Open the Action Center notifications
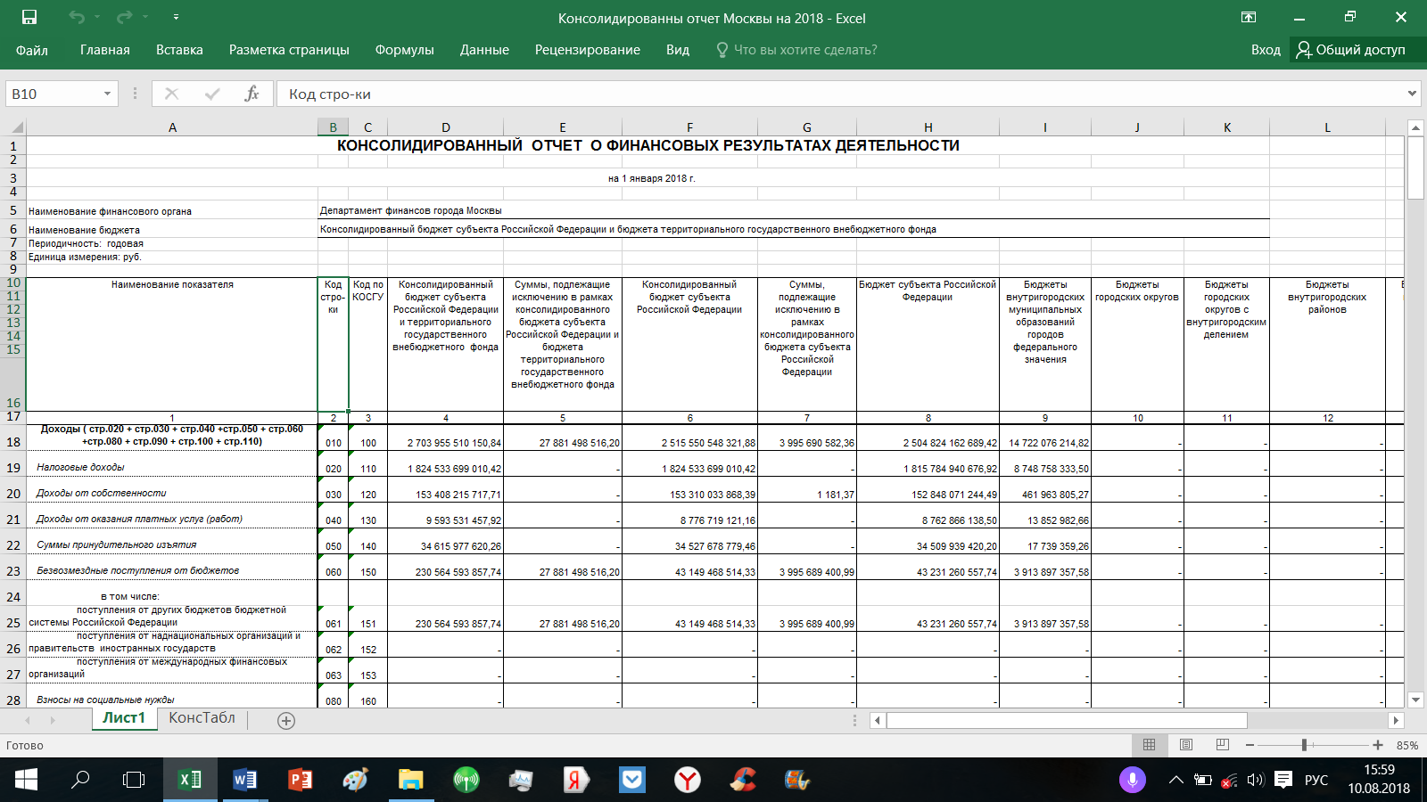The image size is (1427, 802). coord(1283,781)
